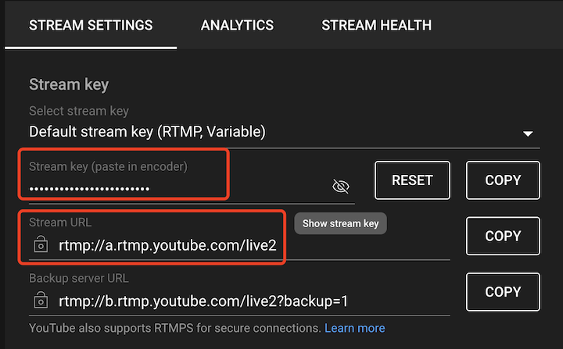Image resolution: width=563 pixels, height=349 pixels.
Task: Click the Stream key section heading
Action: pyautogui.click(x=69, y=84)
